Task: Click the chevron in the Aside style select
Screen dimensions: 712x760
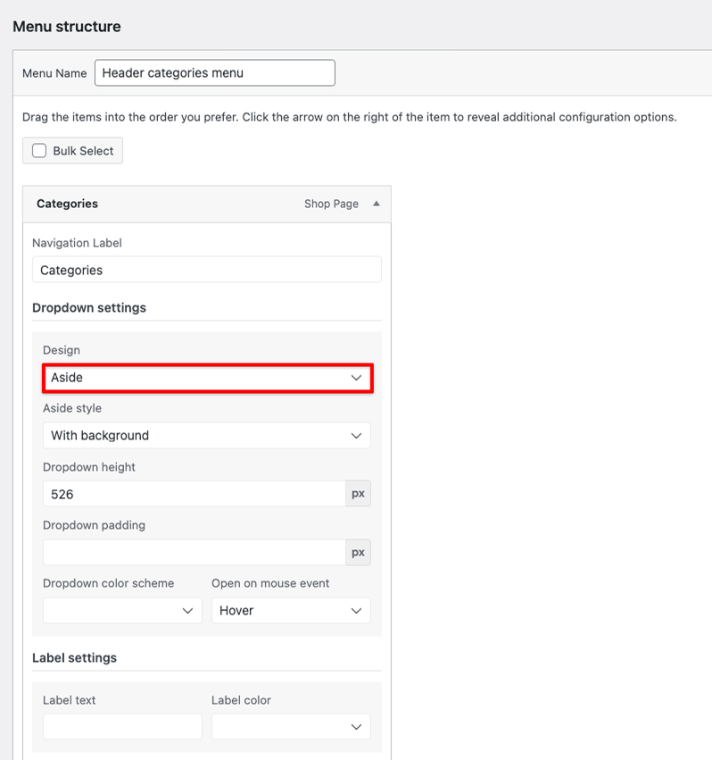Action: (356, 436)
